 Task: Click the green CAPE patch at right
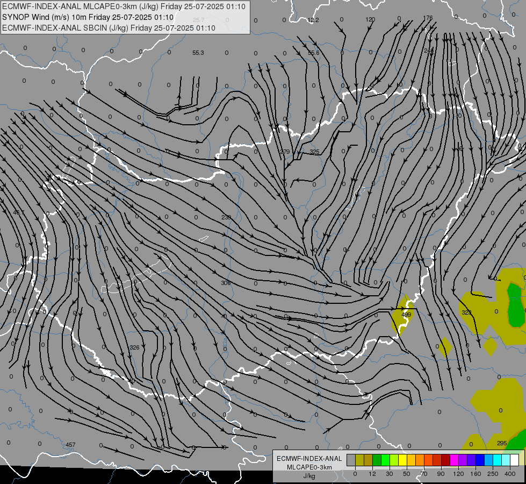516,305
